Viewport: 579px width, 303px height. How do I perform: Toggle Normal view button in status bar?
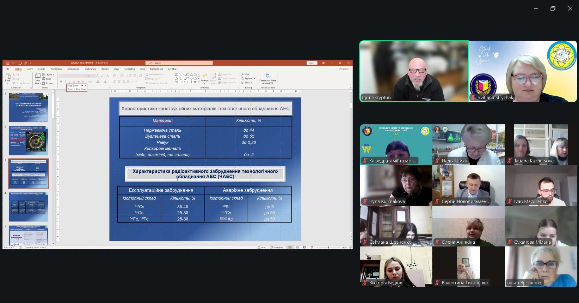coord(290,247)
